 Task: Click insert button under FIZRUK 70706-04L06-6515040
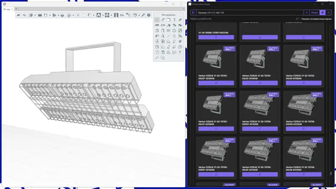click(x=303, y=174)
